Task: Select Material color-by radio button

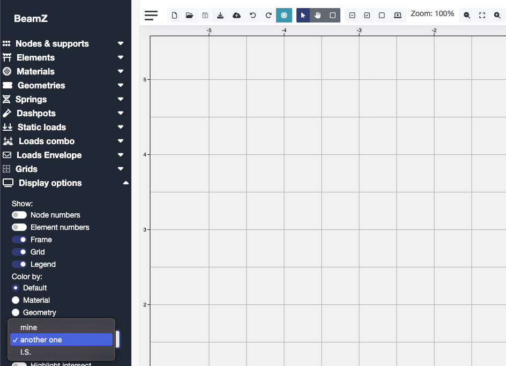Action: pos(16,300)
